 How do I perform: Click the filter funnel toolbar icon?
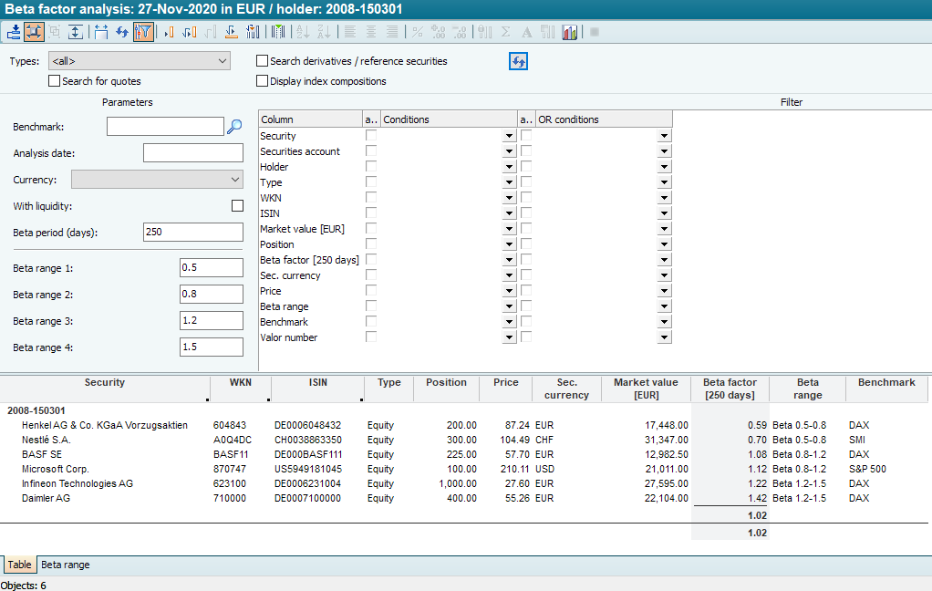pos(143,32)
